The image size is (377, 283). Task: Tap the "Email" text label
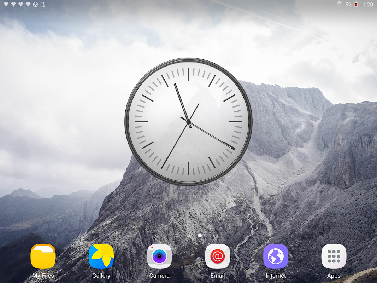(218, 276)
